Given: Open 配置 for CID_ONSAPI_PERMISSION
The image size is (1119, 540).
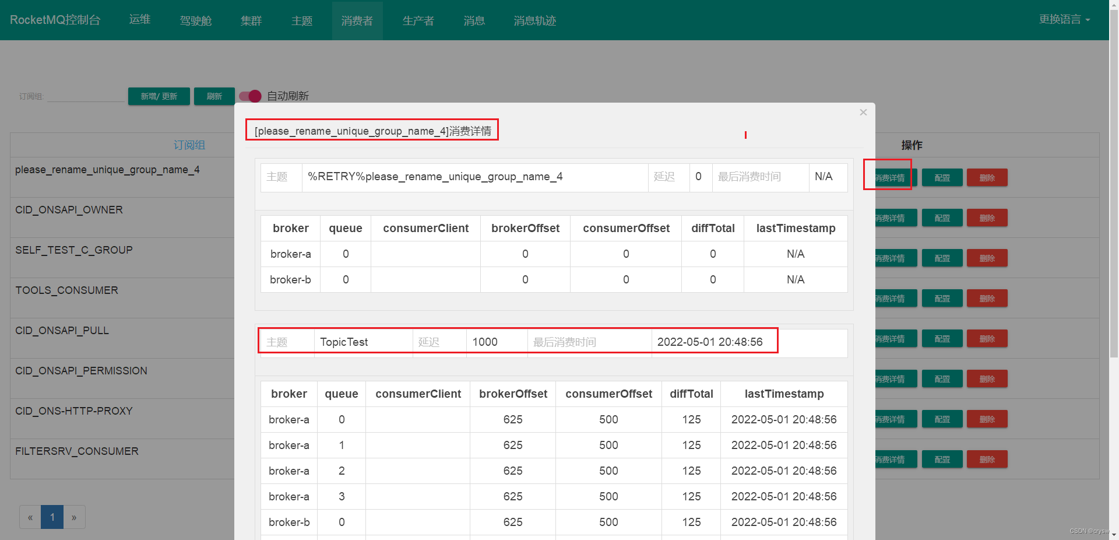Looking at the screenshot, I should (x=942, y=379).
